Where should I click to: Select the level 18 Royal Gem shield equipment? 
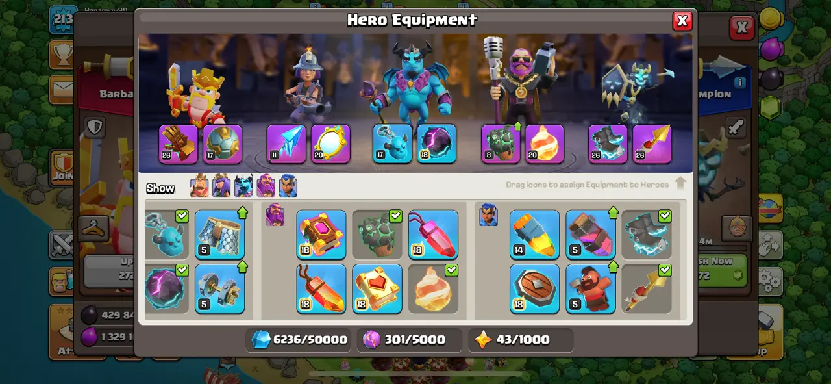(x=534, y=288)
